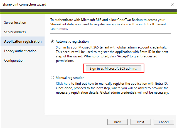Click the Manual registration label text
The width and height of the screenshot is (177, 129).
70,78
